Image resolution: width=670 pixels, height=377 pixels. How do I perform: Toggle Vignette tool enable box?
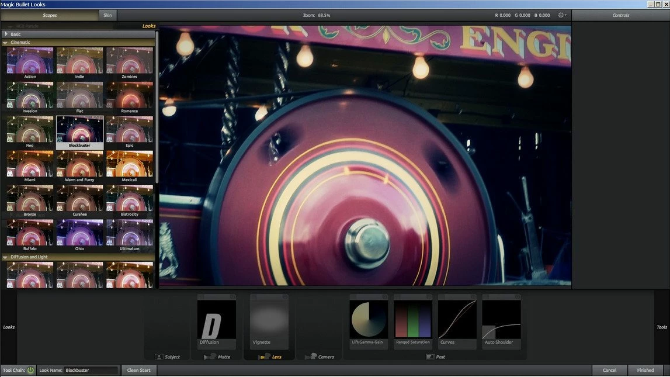pyautogui.click(x=254, y=297)
